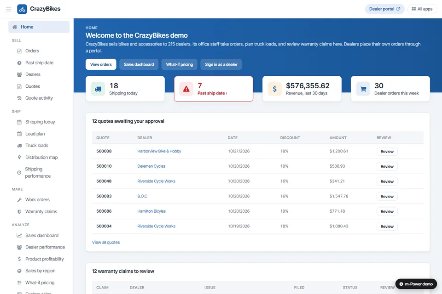Open Hamilton Bicyles dealer link
This screenshot has height=294, width=442.
click(151, 211)
